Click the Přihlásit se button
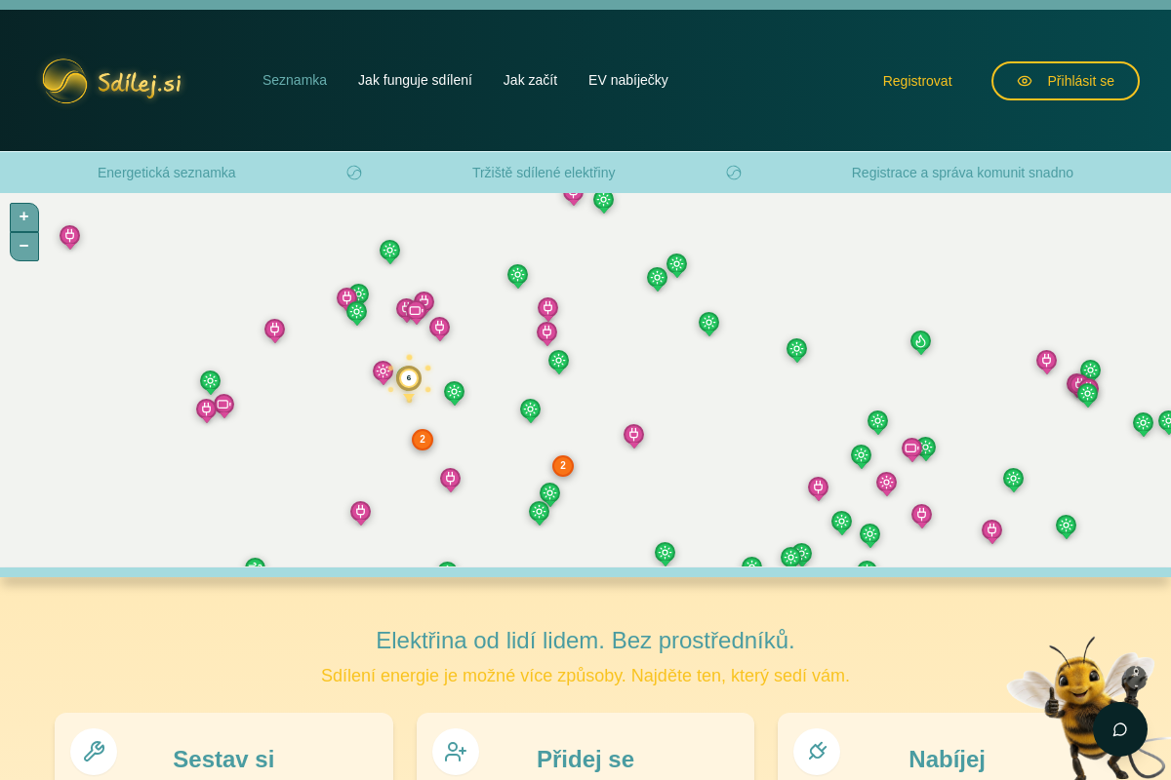Viewport: 1171px width, 780px height. click(x=1066, y=81)
